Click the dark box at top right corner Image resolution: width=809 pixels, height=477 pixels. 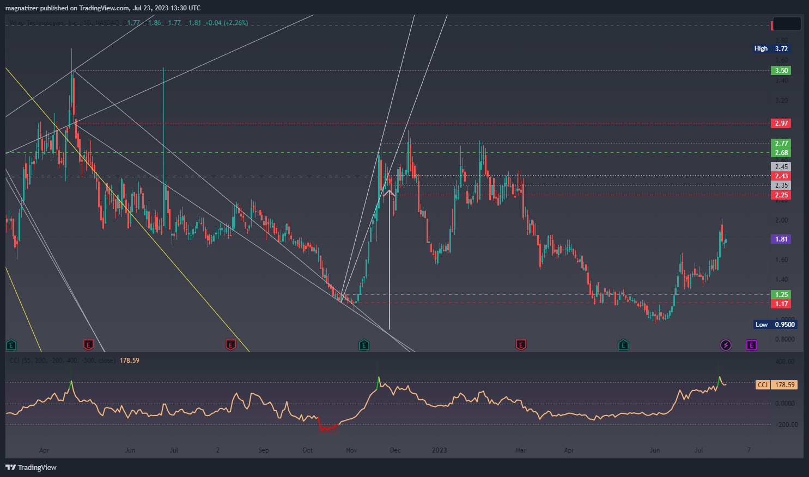point(787,23)
